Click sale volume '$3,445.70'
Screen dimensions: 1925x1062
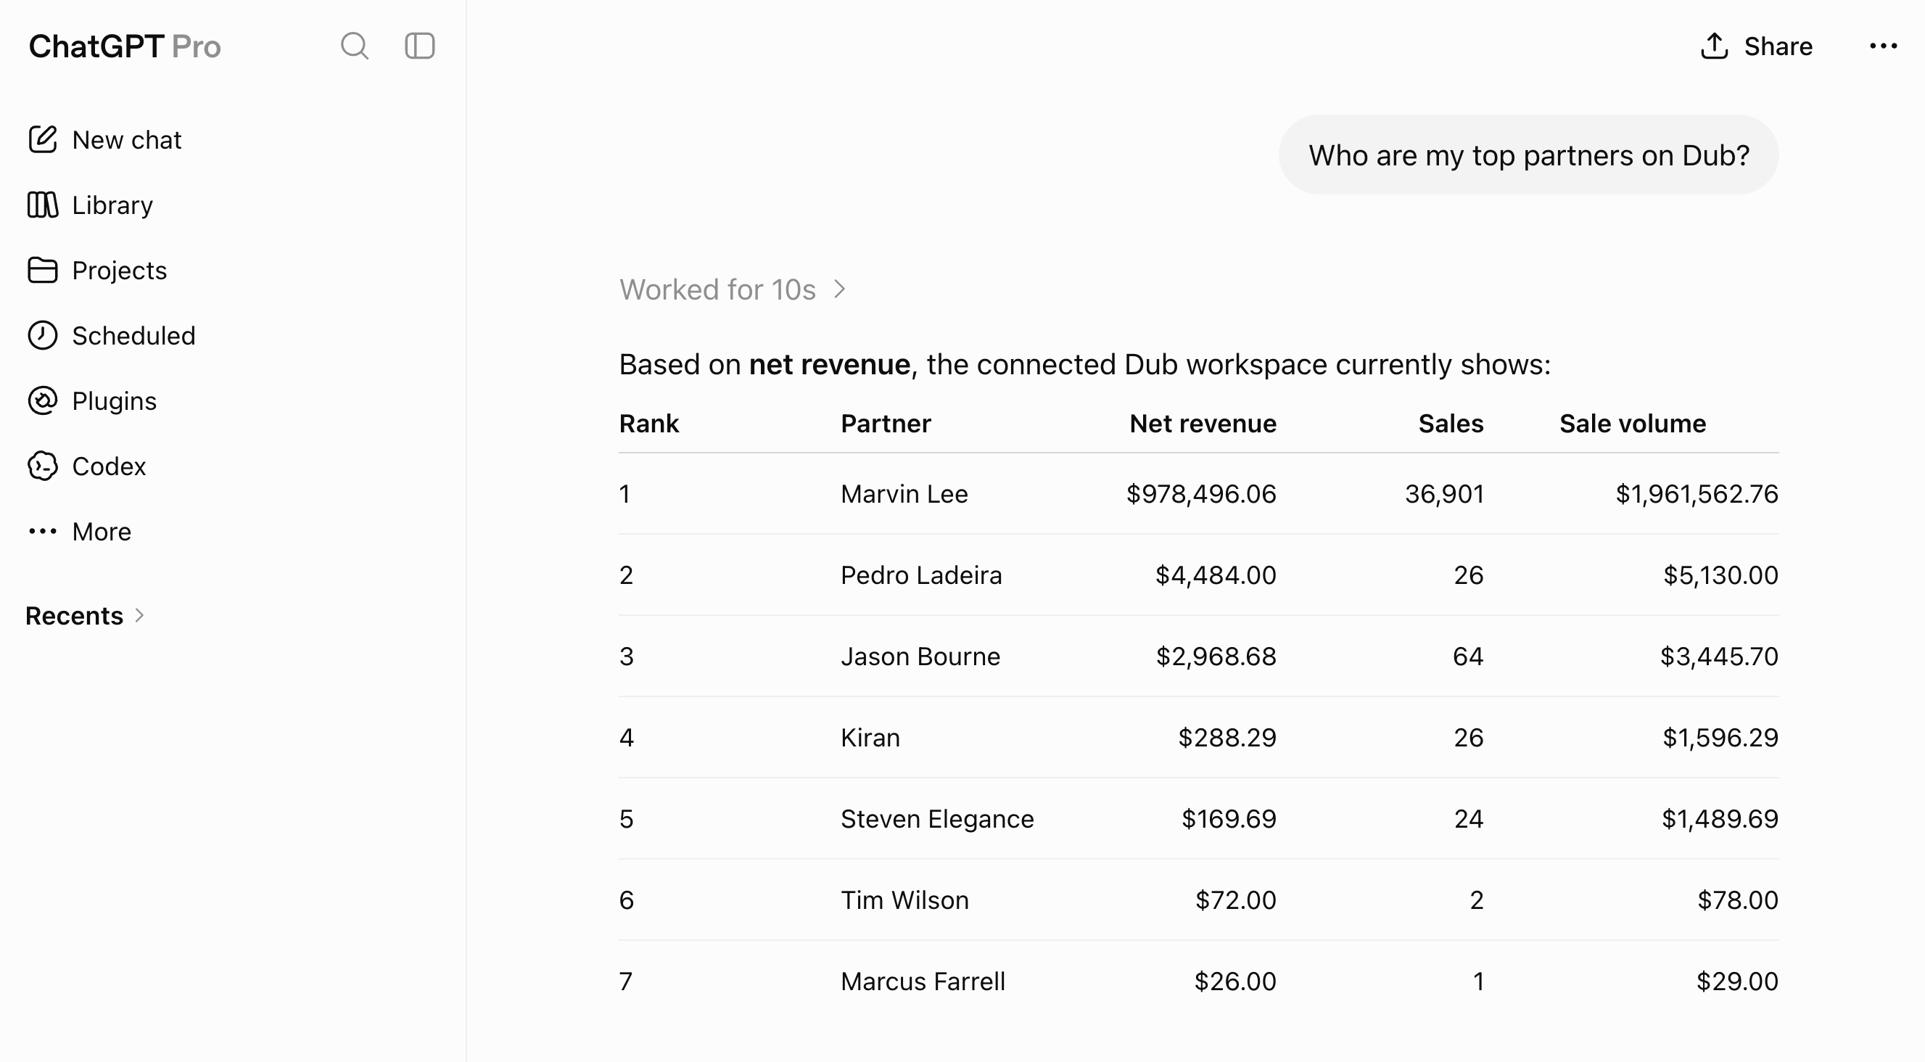(1720, 657)
